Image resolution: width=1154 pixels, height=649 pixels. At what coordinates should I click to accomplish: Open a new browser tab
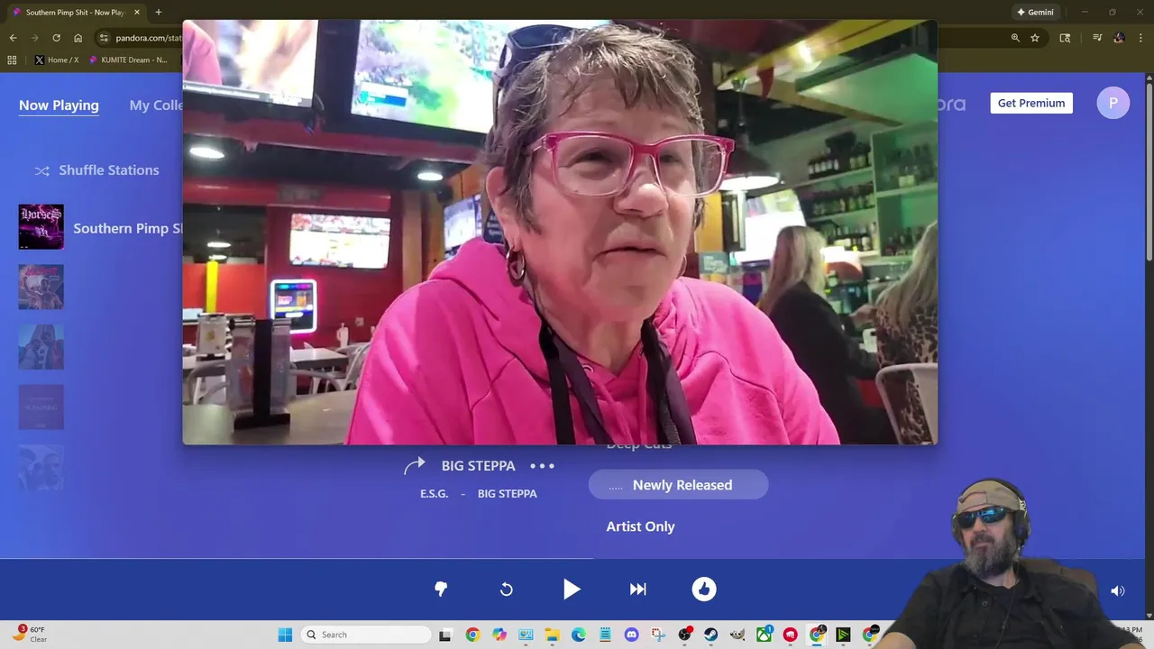click(x=158, y=13)
